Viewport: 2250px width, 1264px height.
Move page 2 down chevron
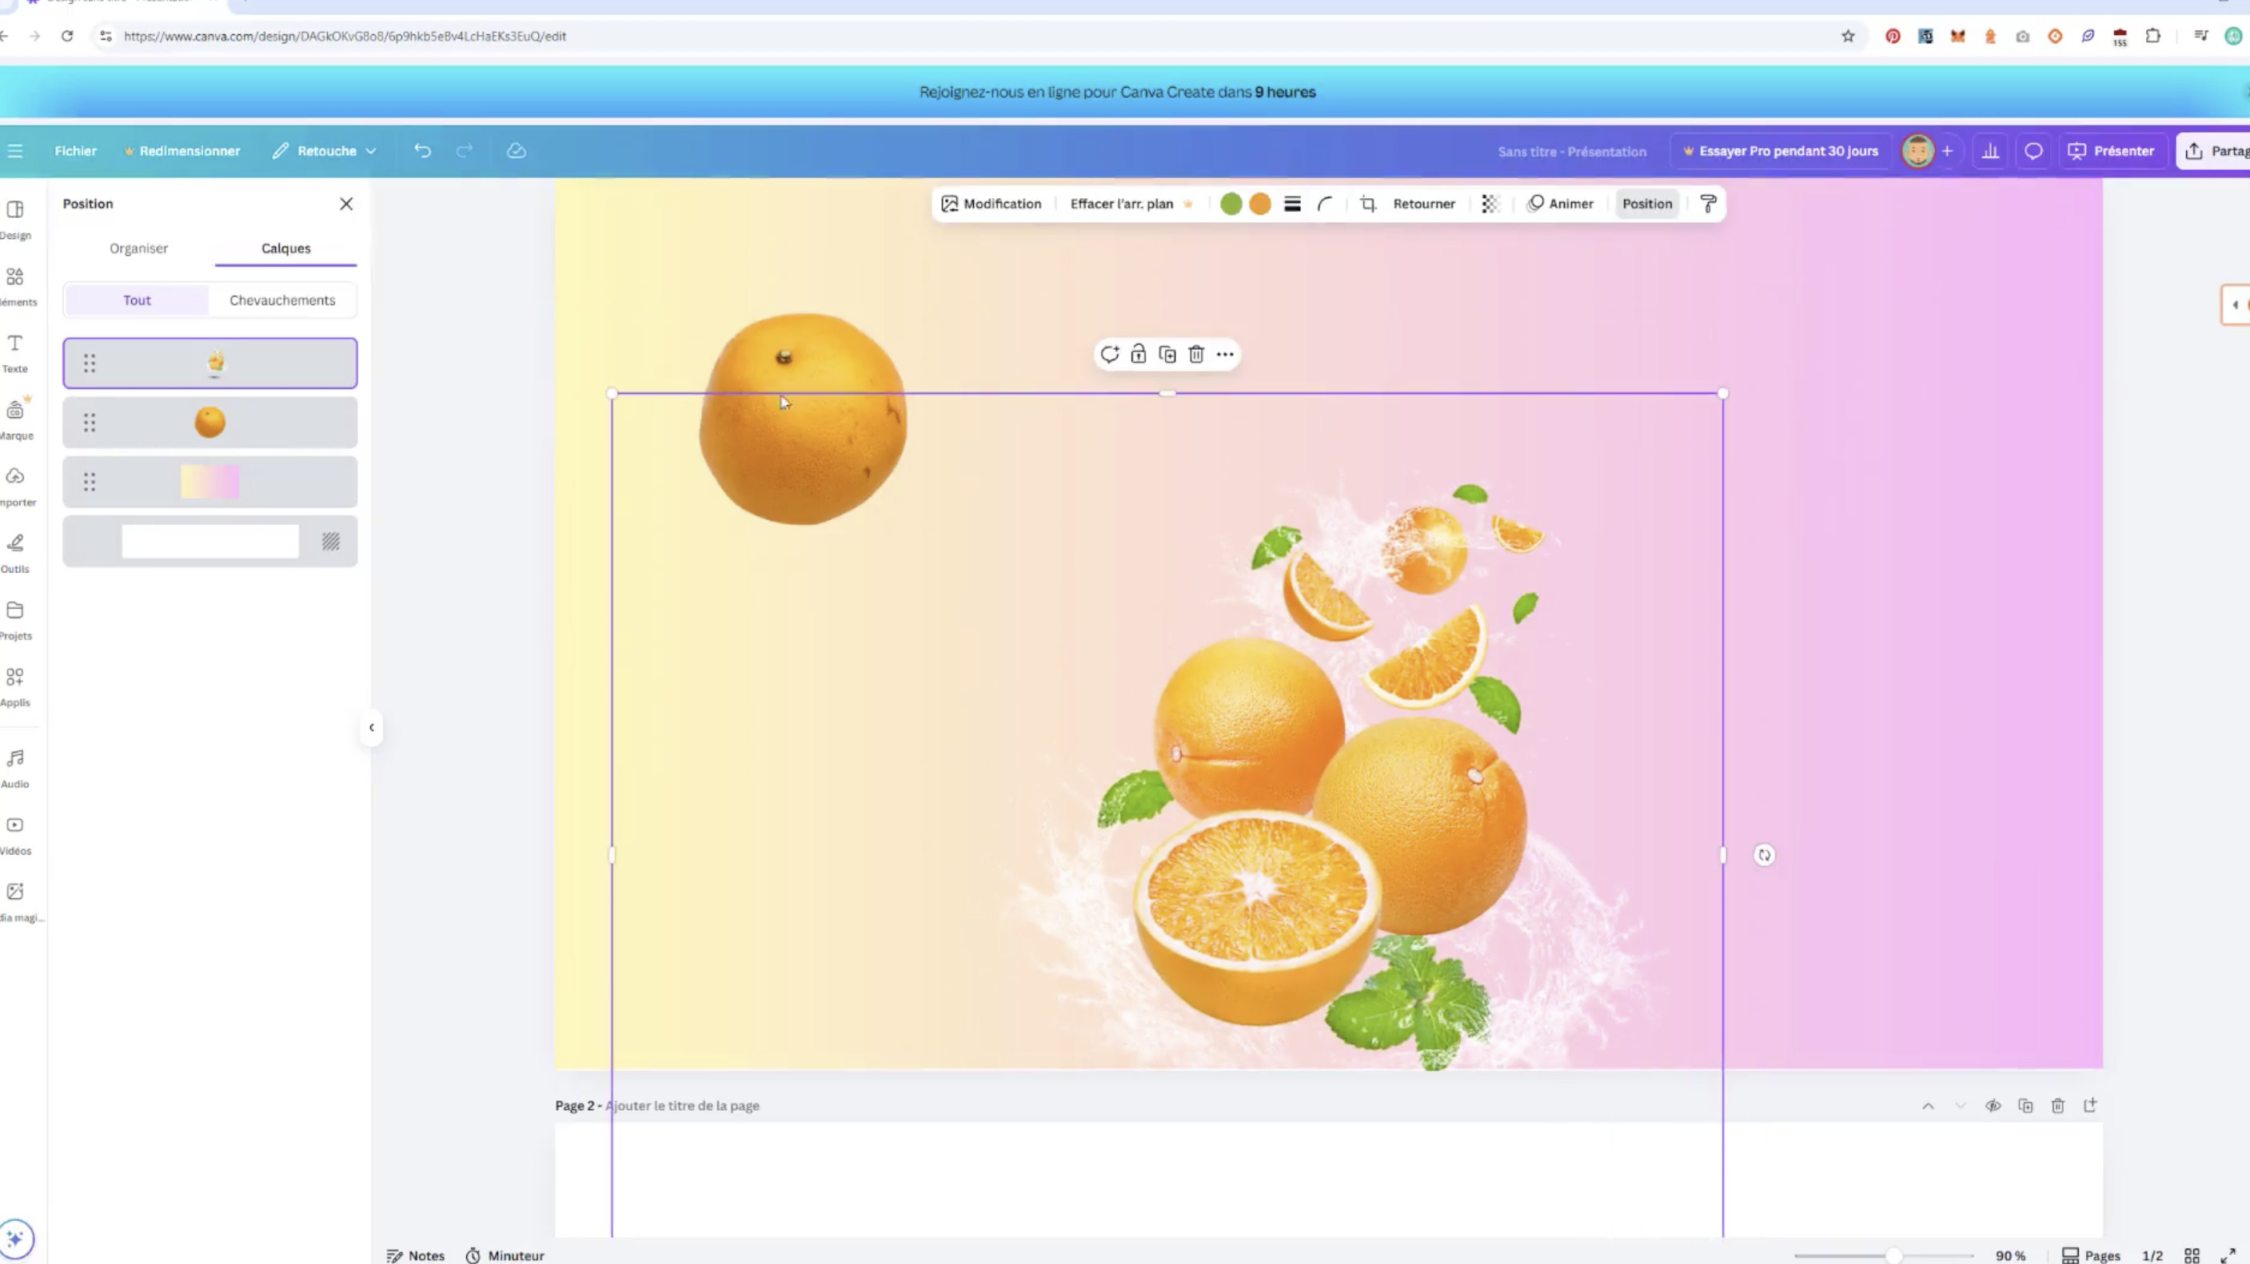1960,1106
